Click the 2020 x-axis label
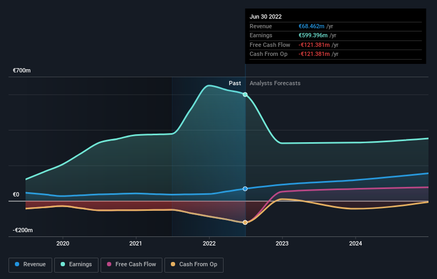 tap(63, 243)
